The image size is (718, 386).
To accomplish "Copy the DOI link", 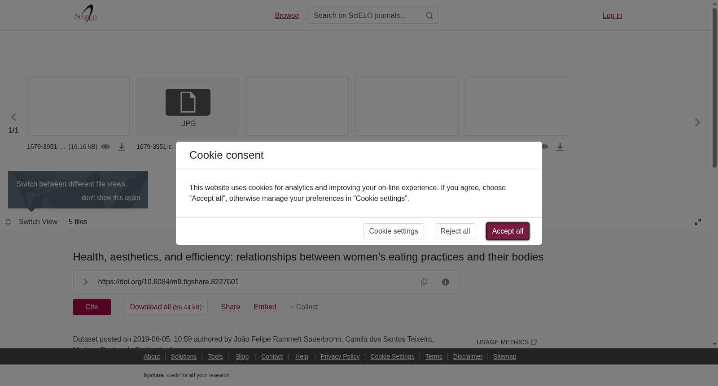I will point(424,282).
